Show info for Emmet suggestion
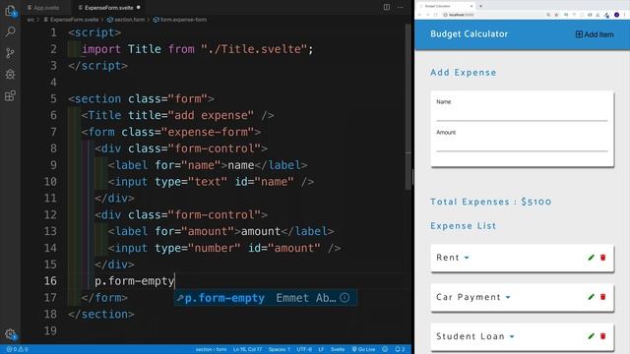Image resolution: width=630 pixels, height=354 pixels. pyautogui.click(x=345, y=298)
